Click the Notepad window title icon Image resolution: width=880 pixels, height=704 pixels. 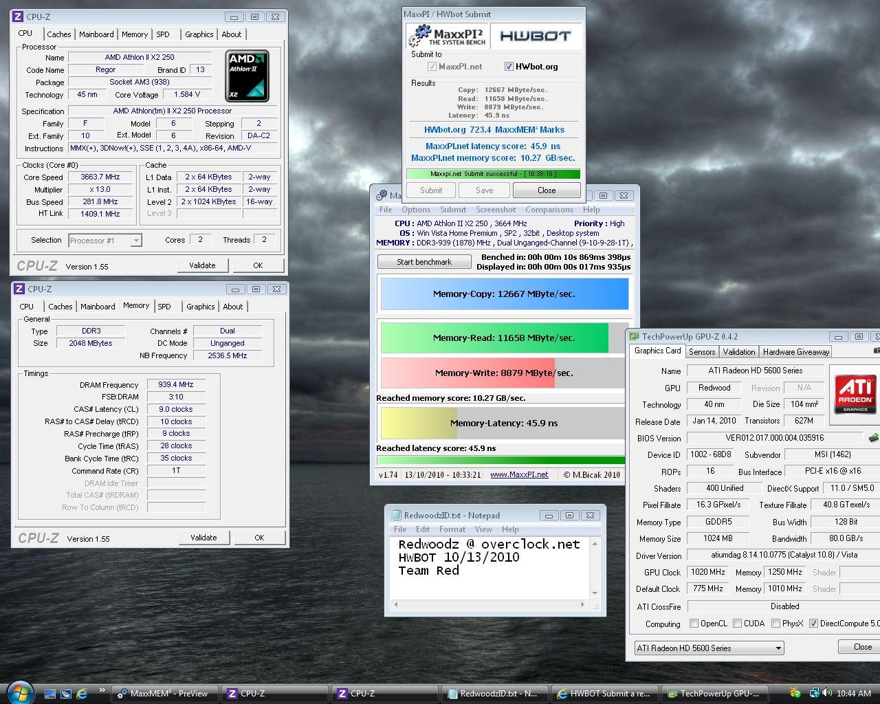coord(395,515)
